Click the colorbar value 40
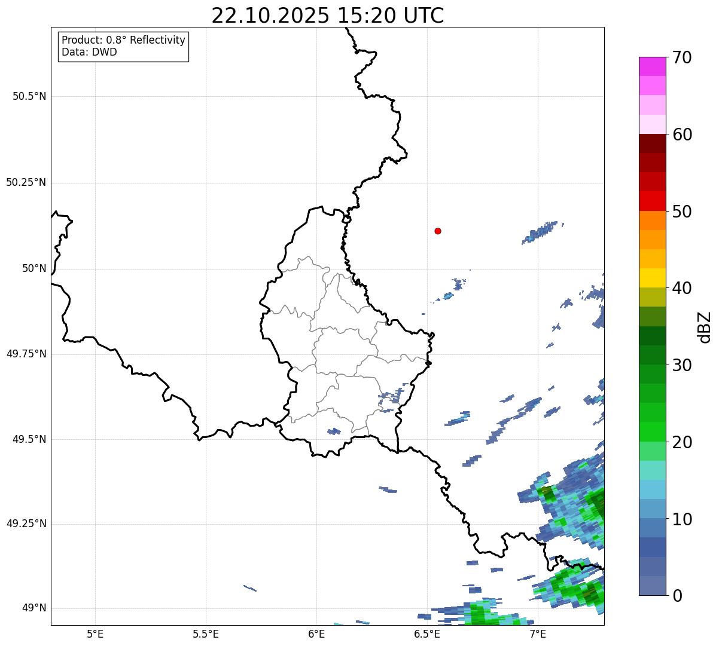The image size is (719, 646). coord(682,288)
